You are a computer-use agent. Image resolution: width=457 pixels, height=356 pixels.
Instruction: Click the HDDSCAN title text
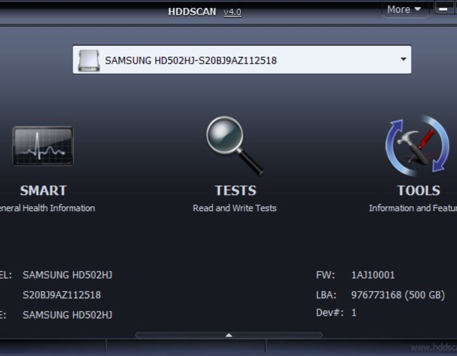point(192,12)
